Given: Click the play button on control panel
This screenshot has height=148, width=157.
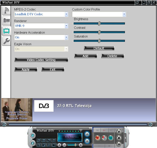Looking at the screenshot, I should coord(104,130).
